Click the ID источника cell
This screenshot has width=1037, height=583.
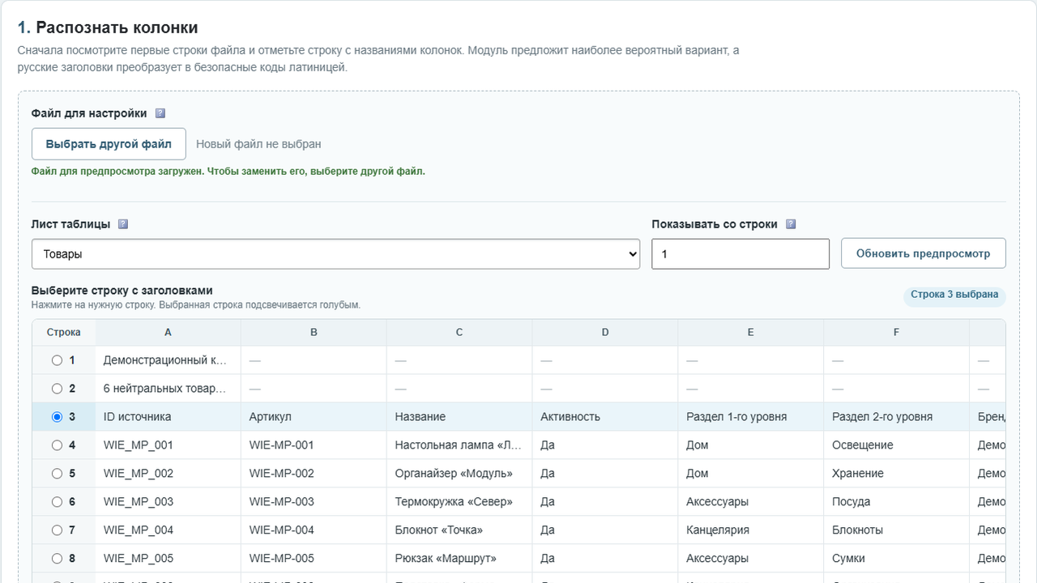pos(168,417)
